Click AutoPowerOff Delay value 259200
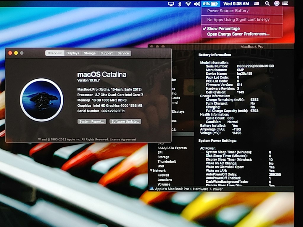The width and height of the screenshot is (303, 227). [x=275, y=174]
